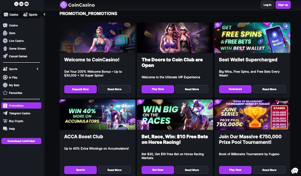Go to Live Casino in sidebar
This screenshot has height=176, width=301.
coord(16,41)
